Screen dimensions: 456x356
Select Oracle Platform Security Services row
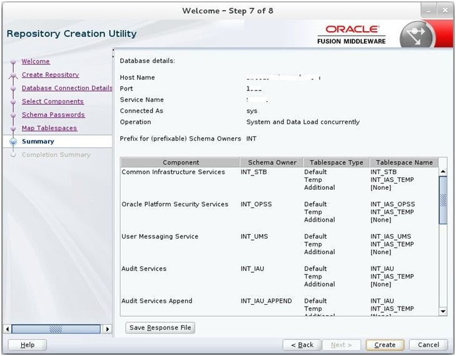pyautogui.click(x=279, y=212)
